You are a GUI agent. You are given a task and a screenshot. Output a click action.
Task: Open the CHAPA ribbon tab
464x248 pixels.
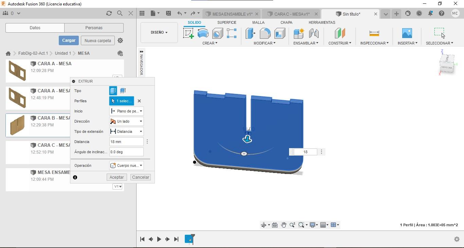(286, 22)
